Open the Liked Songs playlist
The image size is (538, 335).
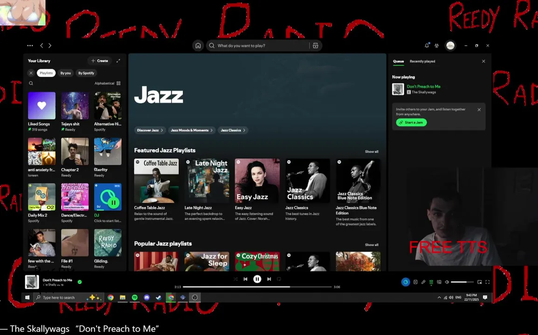click(x=41, y=112)
